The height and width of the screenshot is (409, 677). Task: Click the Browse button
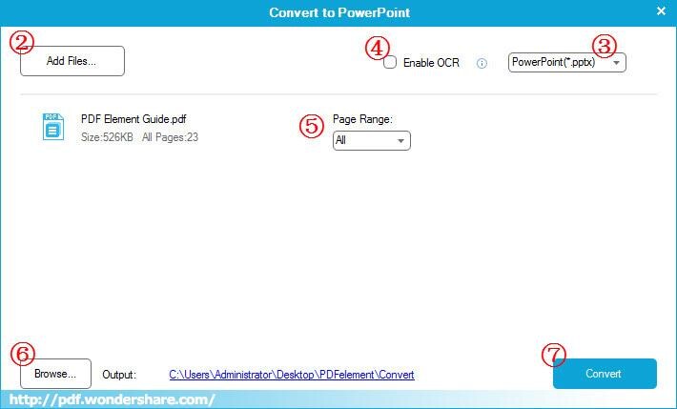pyautogui.click(x=55, y=374)
